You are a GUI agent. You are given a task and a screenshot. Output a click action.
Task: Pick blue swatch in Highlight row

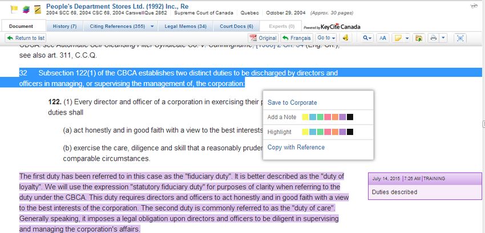(x=313, y=132)
